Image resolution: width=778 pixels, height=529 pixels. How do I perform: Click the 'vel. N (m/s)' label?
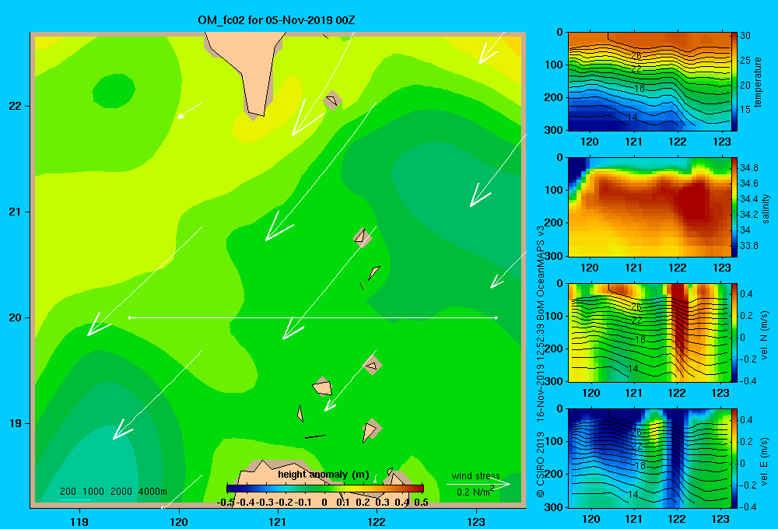(764, 335)
